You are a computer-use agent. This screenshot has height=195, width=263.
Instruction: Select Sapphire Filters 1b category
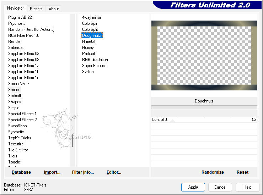point(24,72)
